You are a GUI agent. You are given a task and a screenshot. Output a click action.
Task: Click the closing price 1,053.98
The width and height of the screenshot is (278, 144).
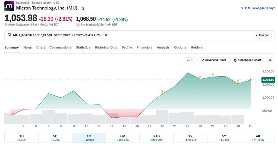click(21, 18)
